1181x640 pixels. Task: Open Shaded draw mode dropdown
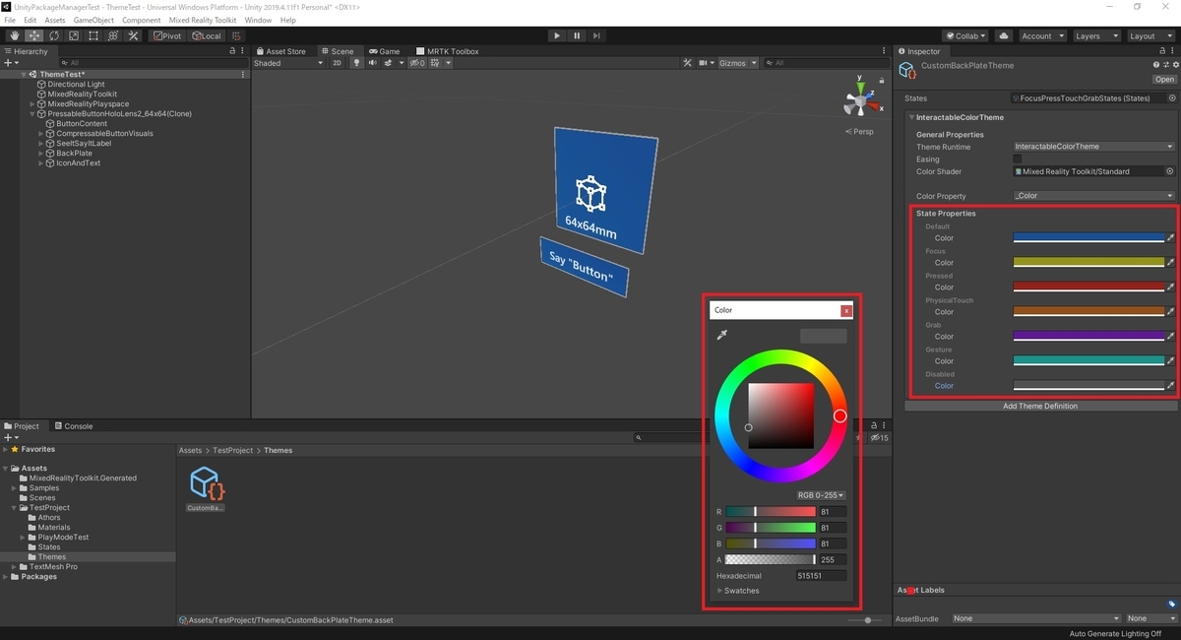(x=288, y=63)
